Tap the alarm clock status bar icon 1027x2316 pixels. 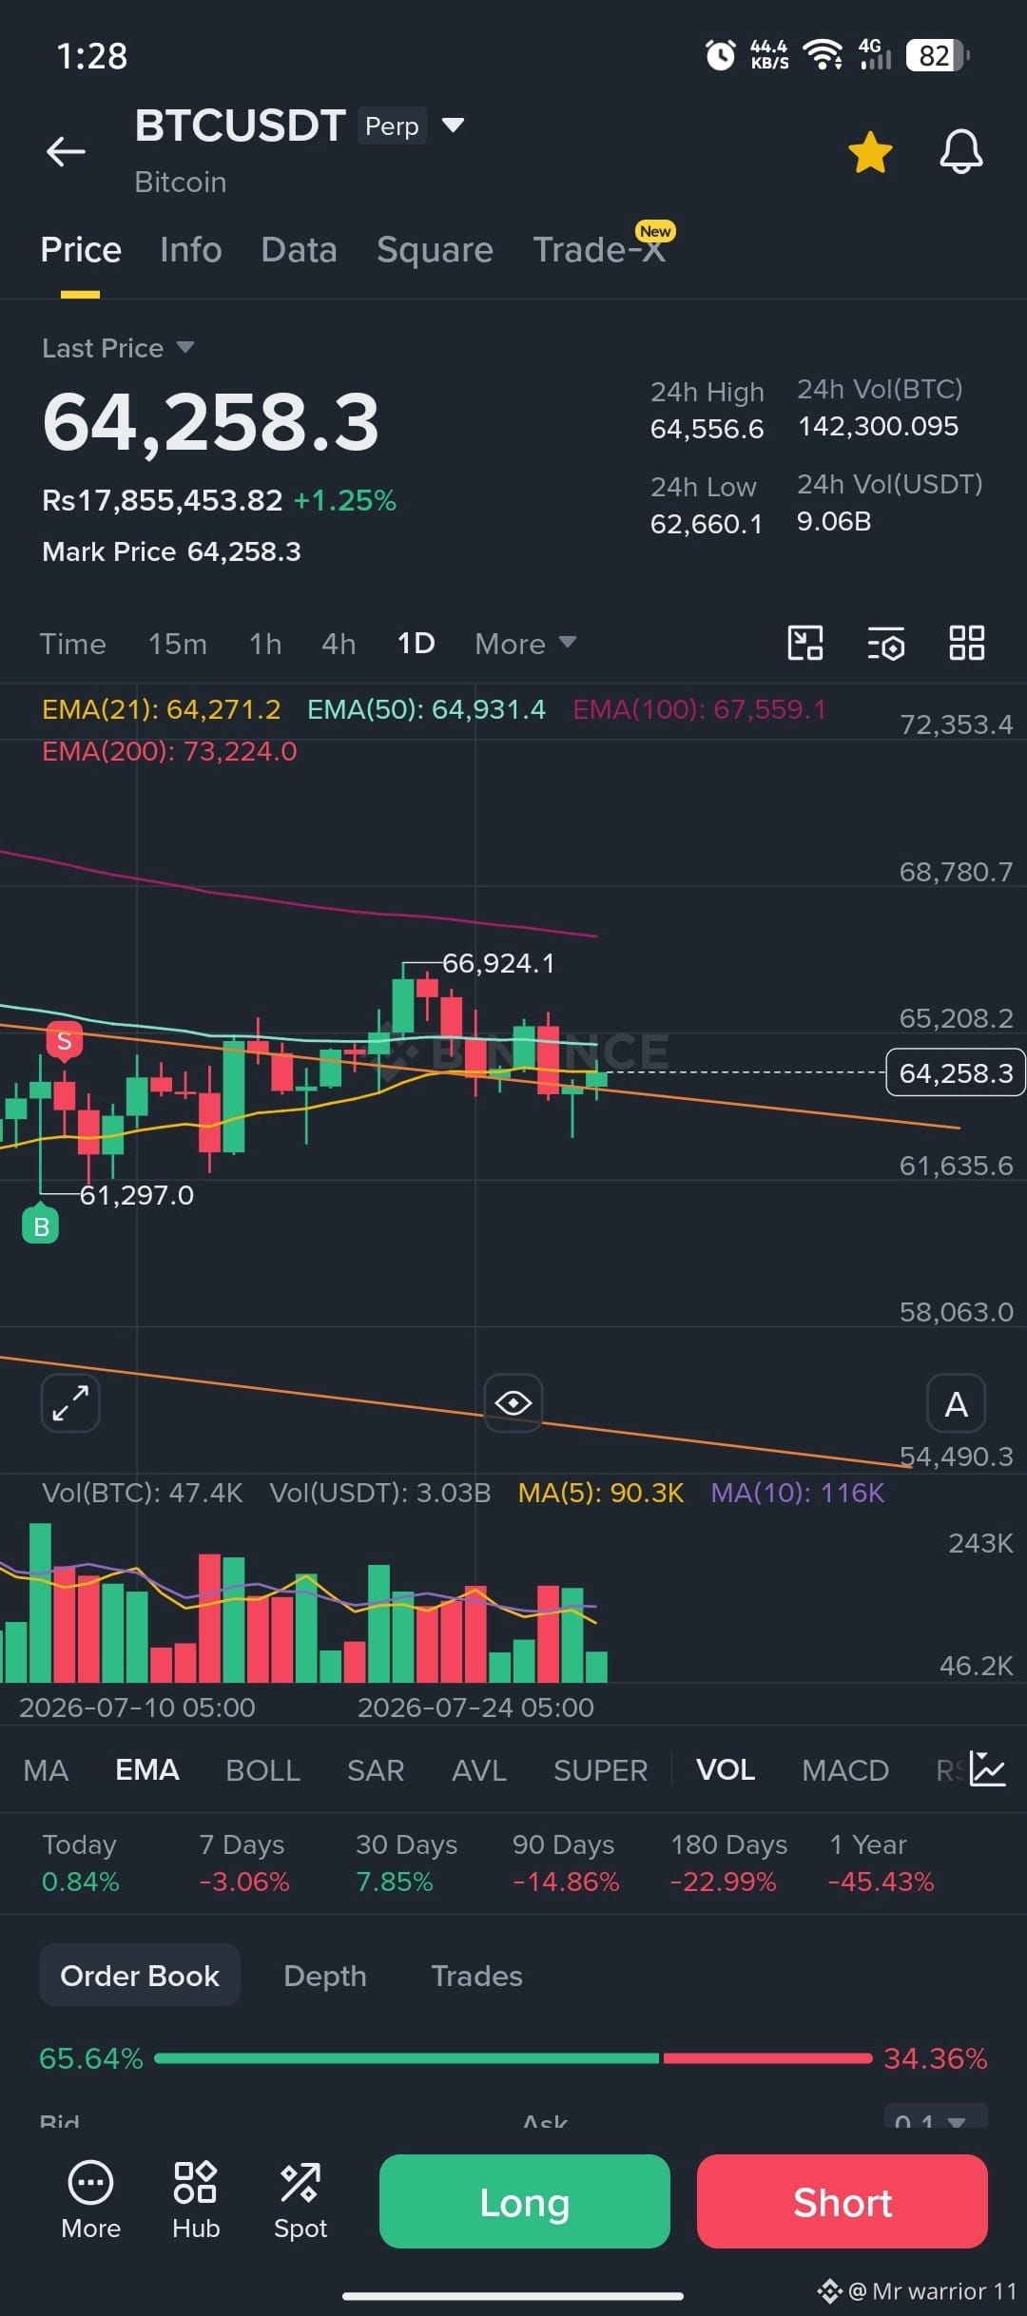tap(720, 55)
